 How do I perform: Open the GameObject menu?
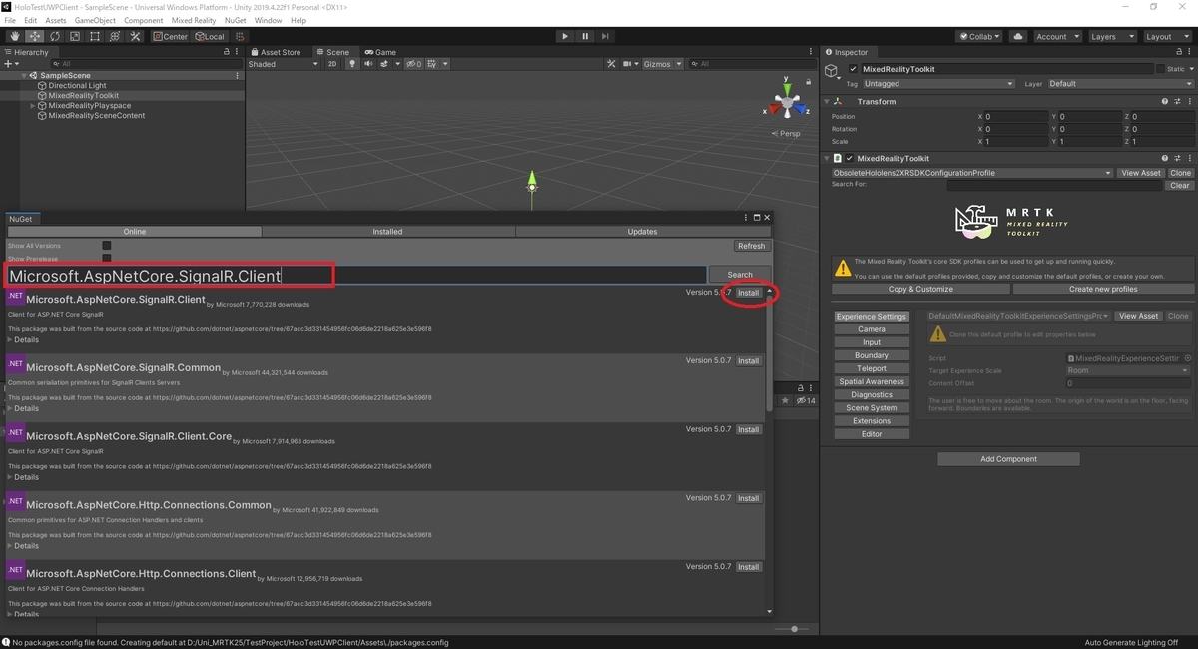pos(95,20)
